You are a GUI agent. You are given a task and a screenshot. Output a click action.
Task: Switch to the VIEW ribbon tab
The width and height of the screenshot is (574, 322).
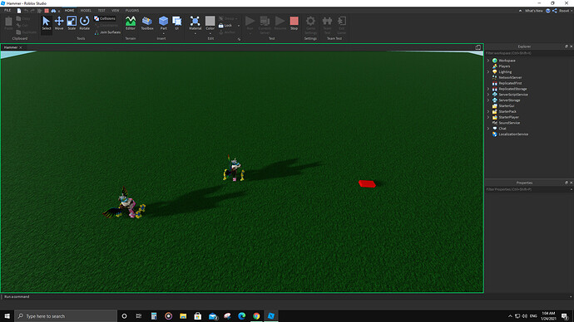click(x=116, y=11)
